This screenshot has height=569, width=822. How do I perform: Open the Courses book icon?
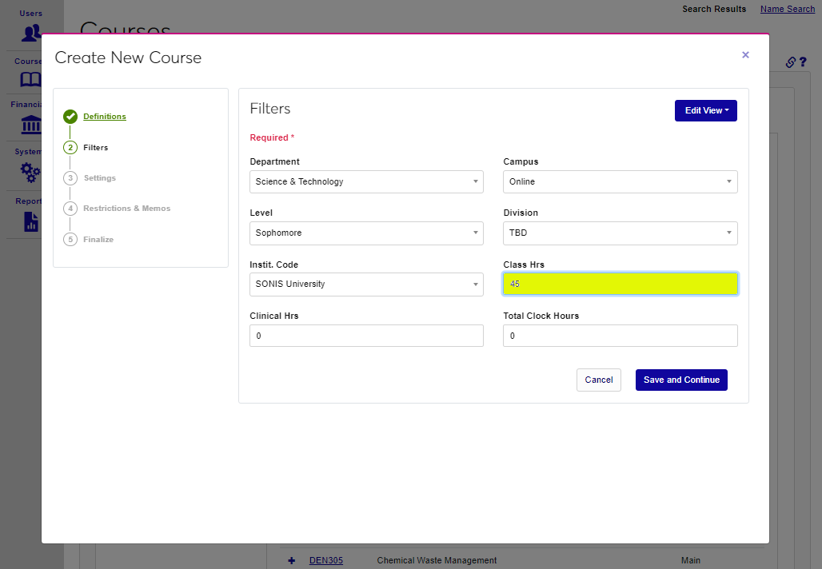(x=31, y=80)
